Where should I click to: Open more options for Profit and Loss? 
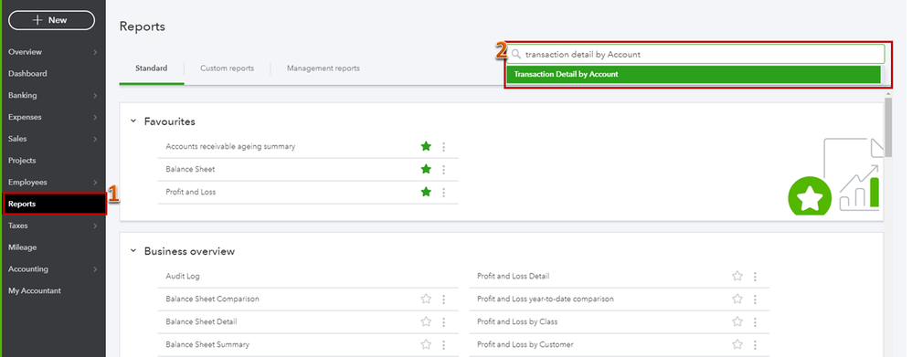444,193
